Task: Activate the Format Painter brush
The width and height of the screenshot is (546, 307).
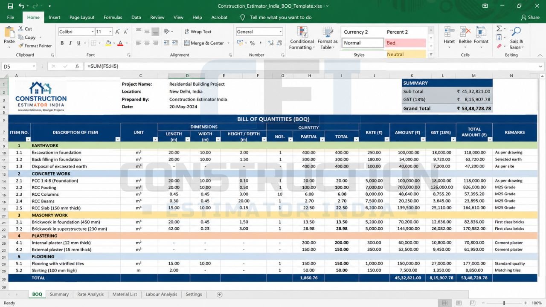Action: (x=21, y=46)
